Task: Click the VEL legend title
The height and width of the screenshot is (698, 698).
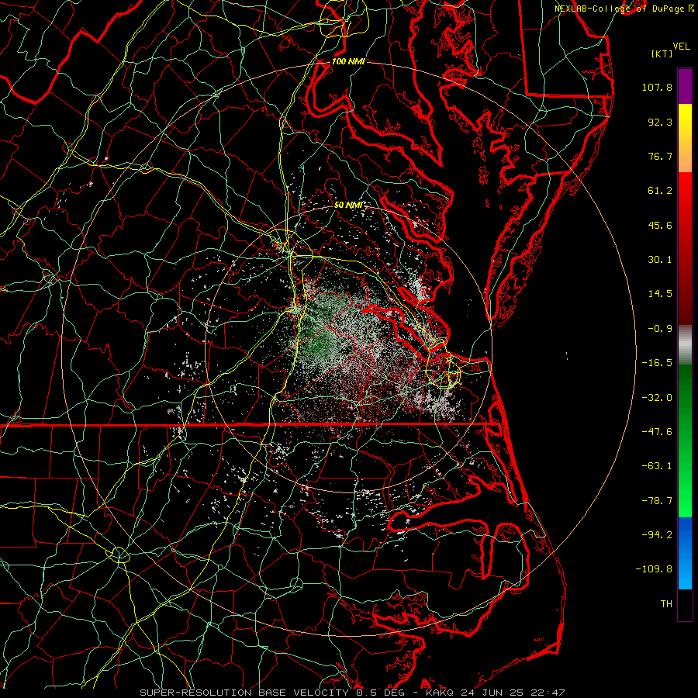Action: point(682,47)
